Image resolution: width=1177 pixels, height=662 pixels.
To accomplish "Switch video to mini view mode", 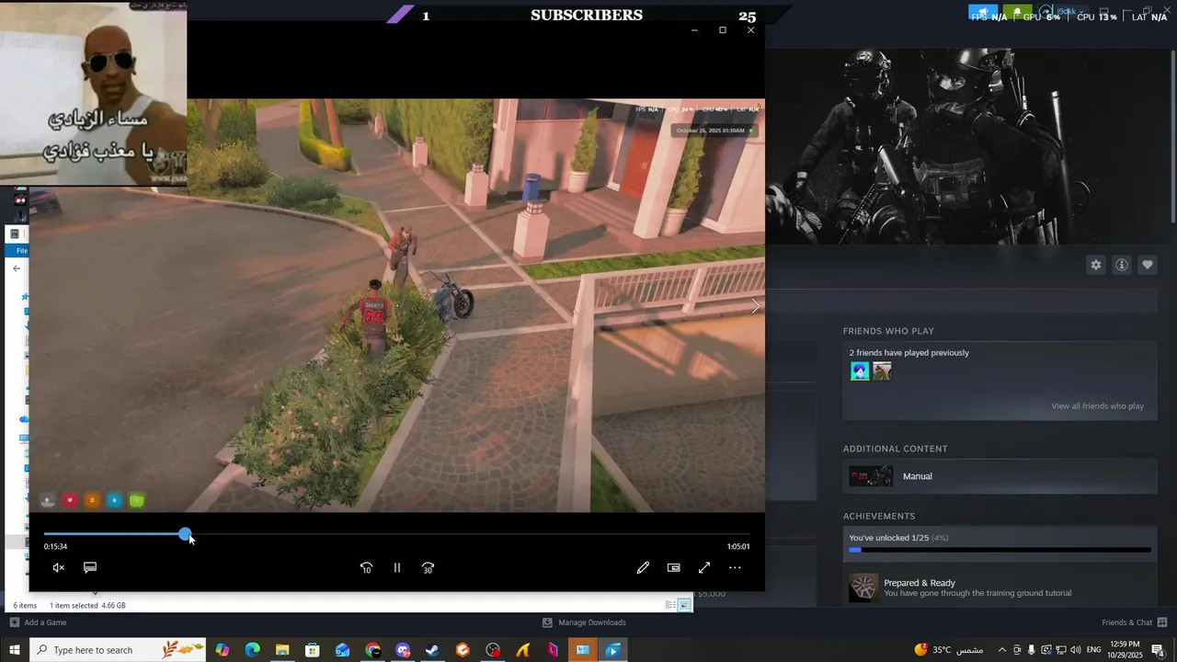I will click(674, 568).
